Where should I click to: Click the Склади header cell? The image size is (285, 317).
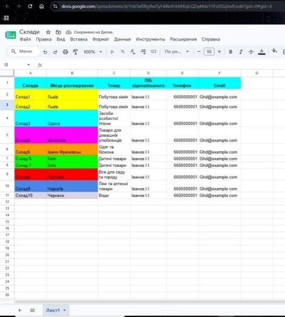point(30,83)
